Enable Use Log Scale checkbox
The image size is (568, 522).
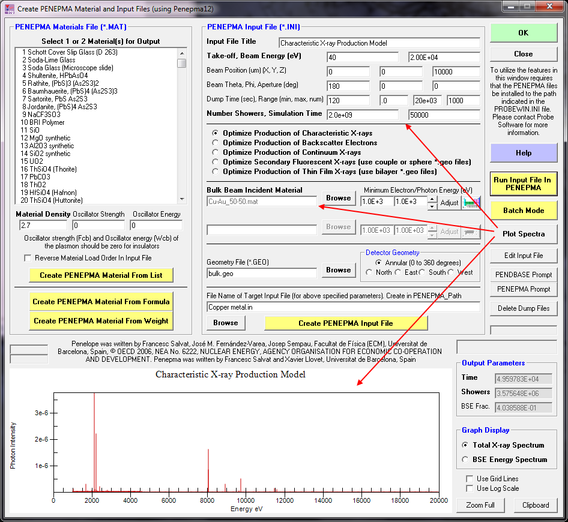tap(470, 488)
